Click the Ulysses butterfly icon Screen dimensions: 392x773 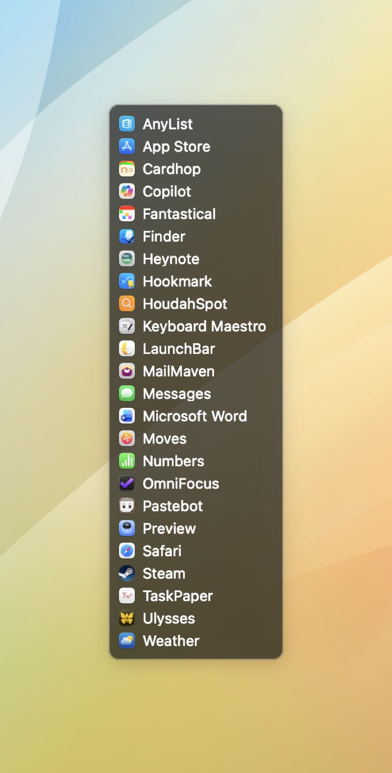[127, 618]
